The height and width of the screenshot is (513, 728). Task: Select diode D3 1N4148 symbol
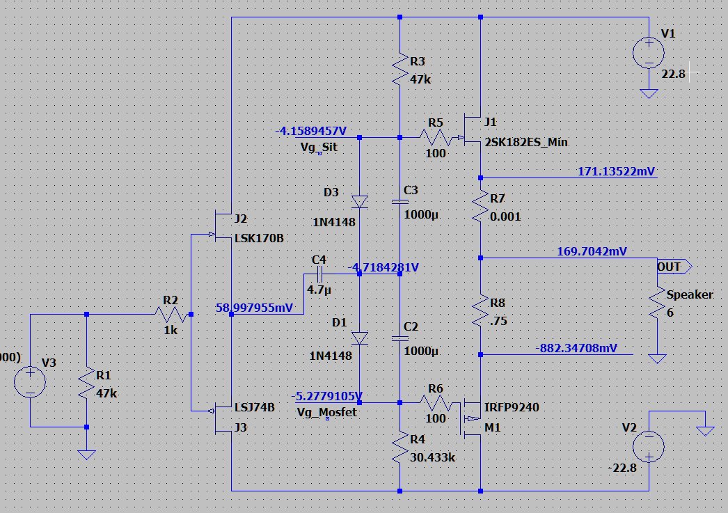pyautogui.click(x=359, y=202)
